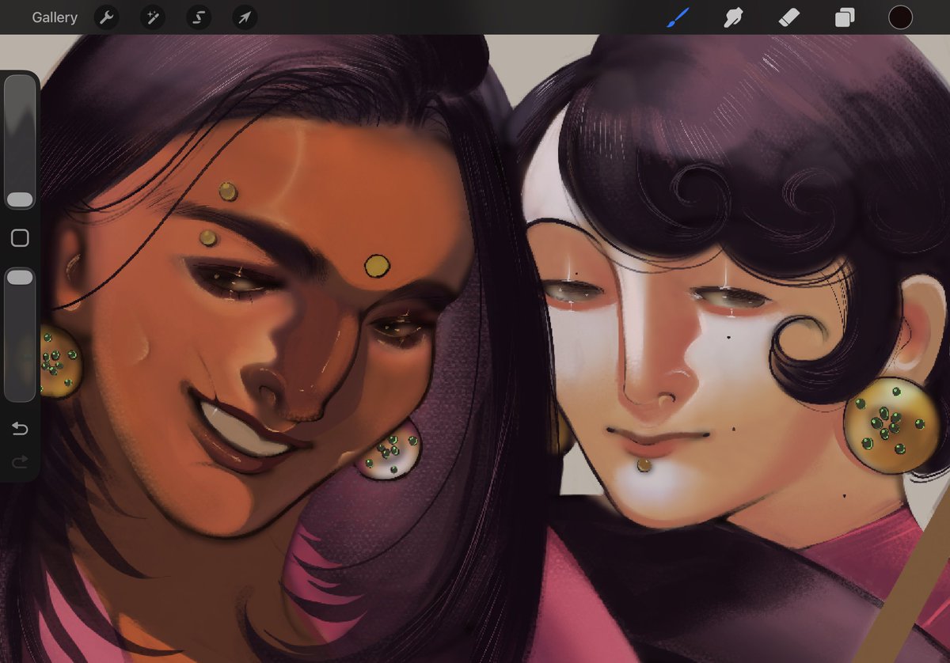Activate the Selection tool
This screenshot has height=663, width=950.
point(199,17)
